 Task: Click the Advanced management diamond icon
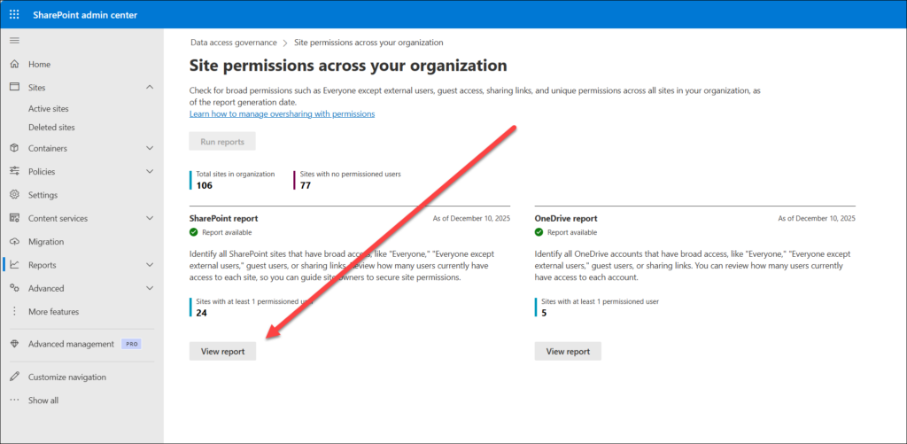14,344
